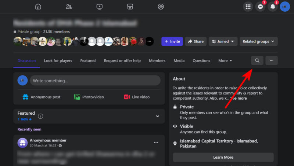The image size is (294, 166).
Task: Click the Invite button
Action: tap(172, 41)
